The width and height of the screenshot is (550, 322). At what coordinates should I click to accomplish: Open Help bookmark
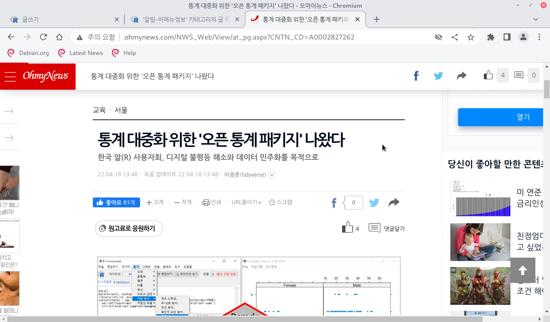[x=124, y=53]
